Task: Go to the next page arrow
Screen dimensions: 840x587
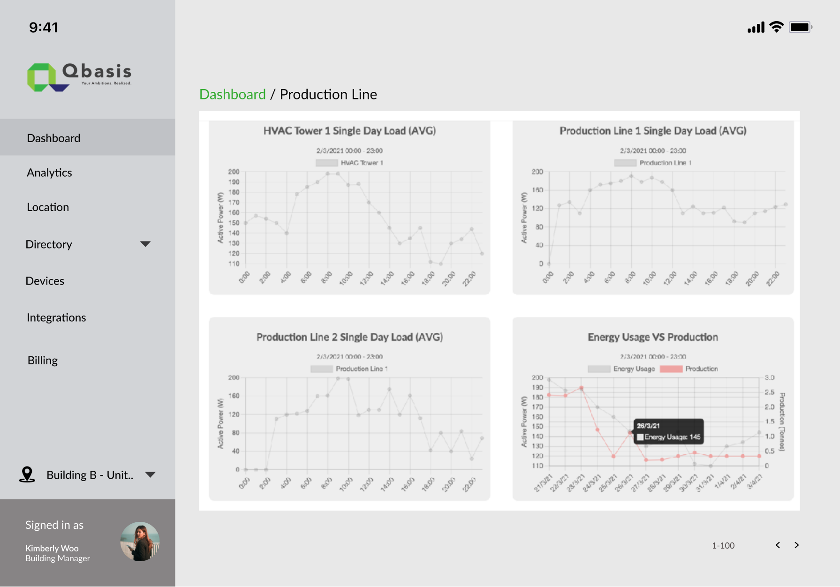Action: (796, 545)
